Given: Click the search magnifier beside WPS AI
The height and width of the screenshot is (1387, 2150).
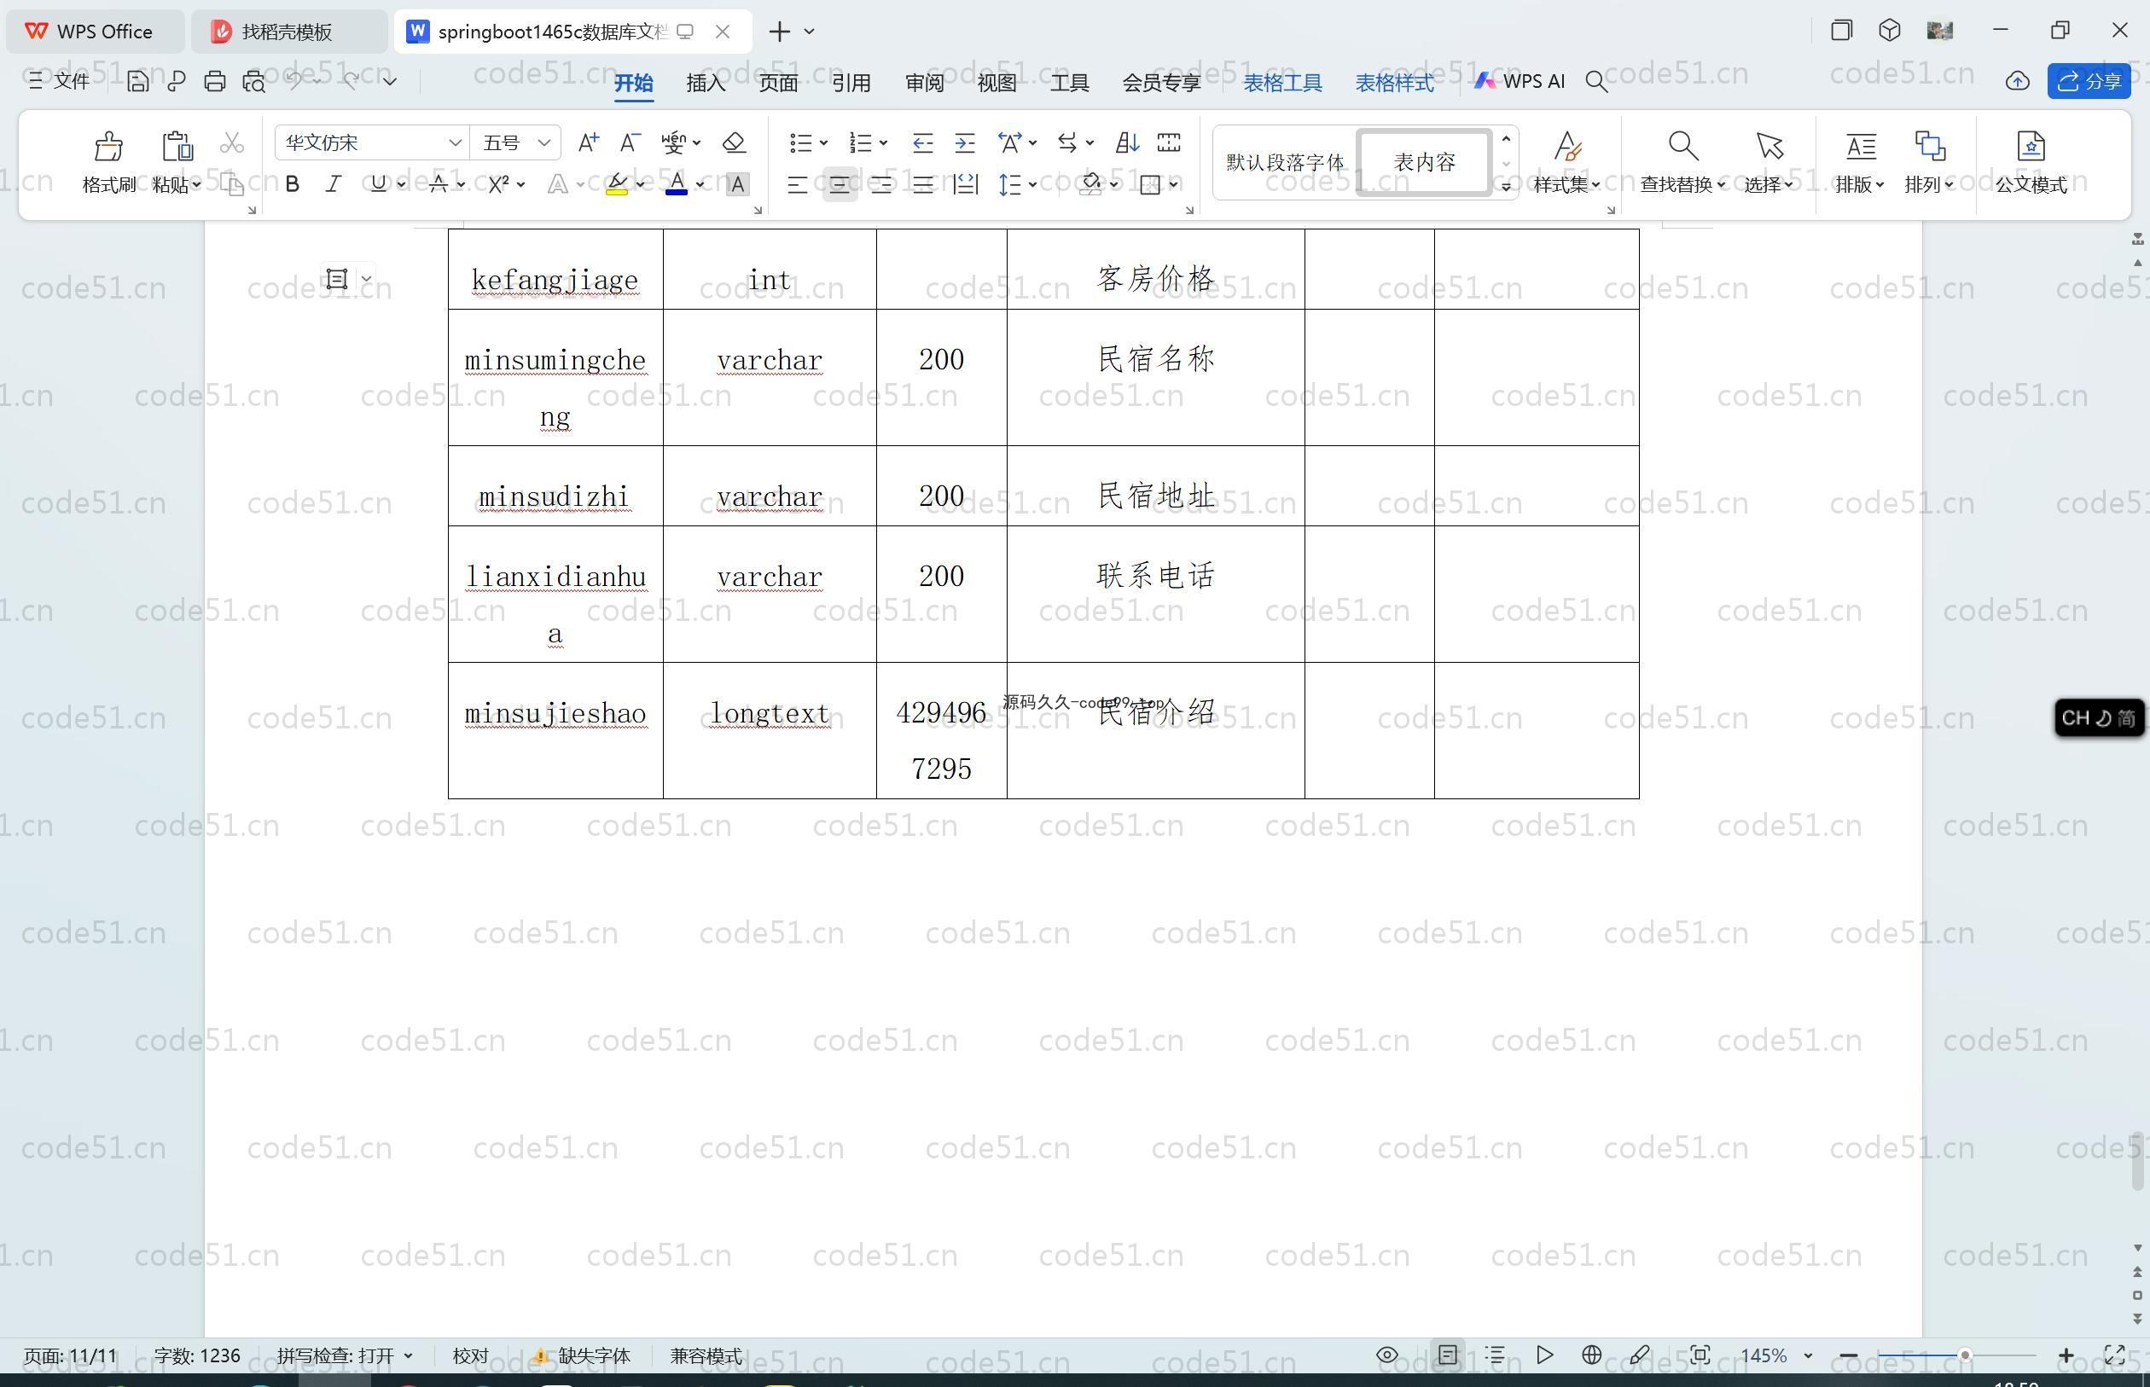Looking at the screenshot, I should (1596, 81).
